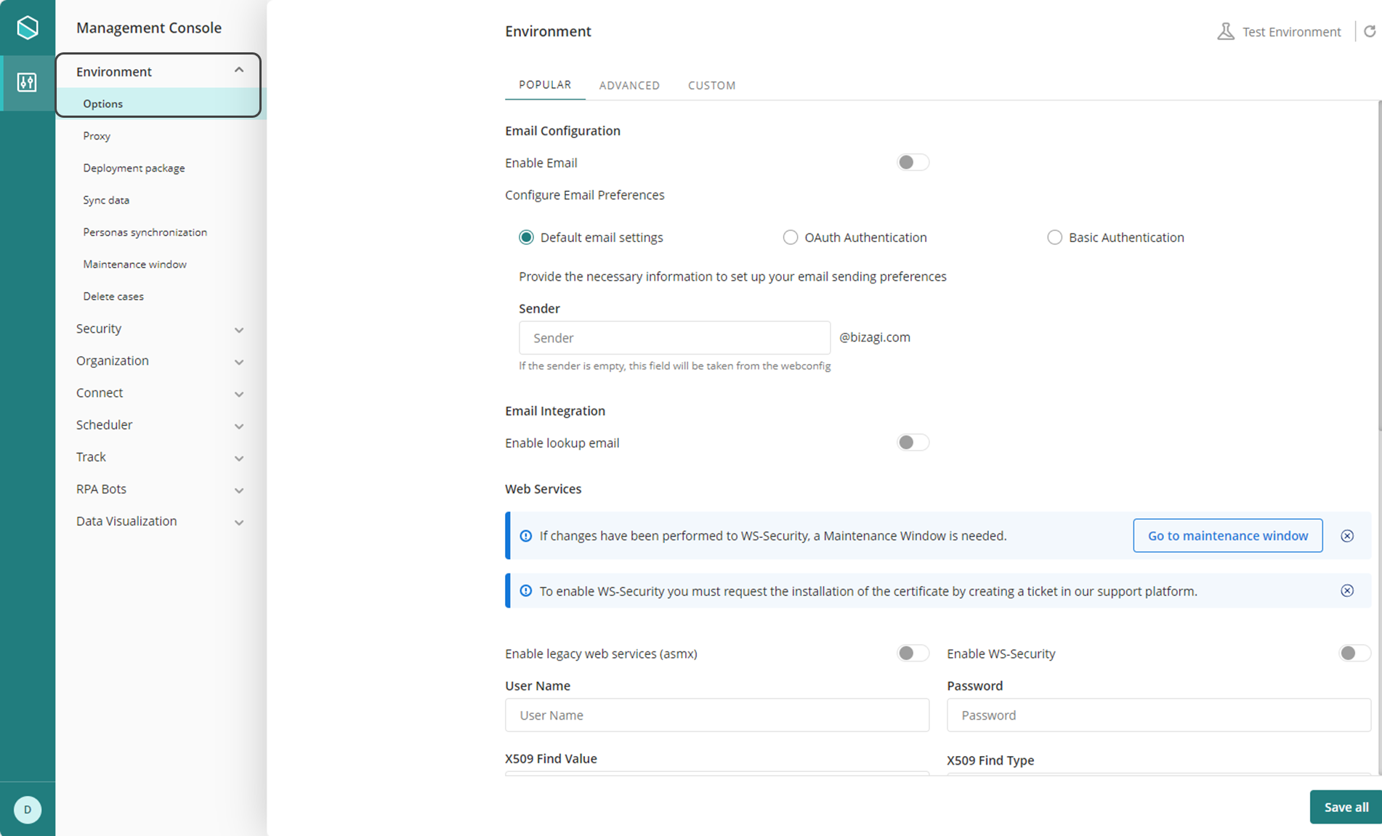Click the Bizagi logo icon

point(28,28)
